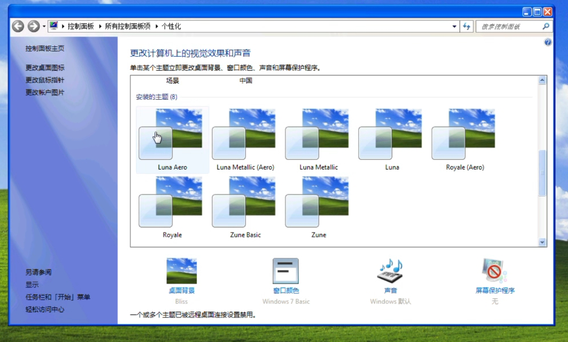The width and height of the screenshot is (568, 342).
Task: Select 控制面板 breadcrumb in address bar
Action: tap(80, 26)
